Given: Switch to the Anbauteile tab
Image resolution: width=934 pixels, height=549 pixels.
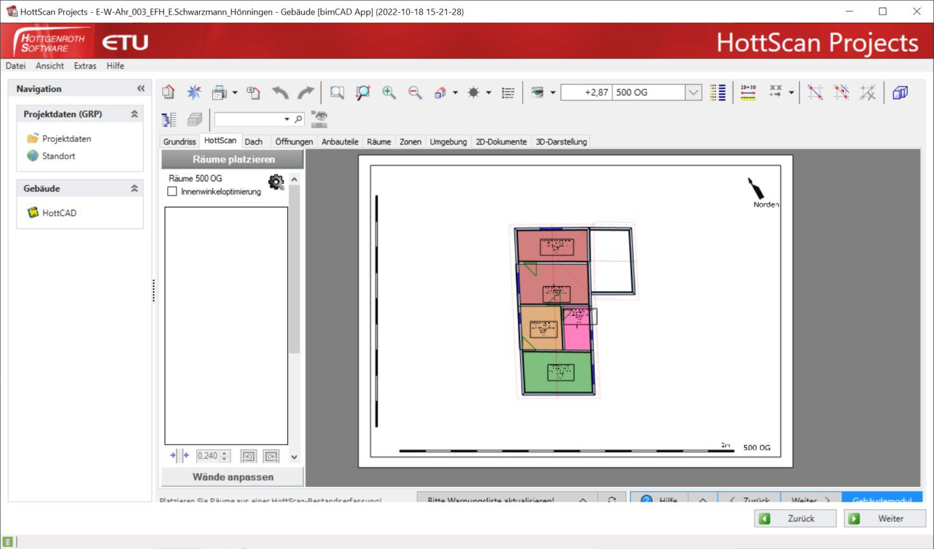Looking at the screenshot, I should point(339,141).
